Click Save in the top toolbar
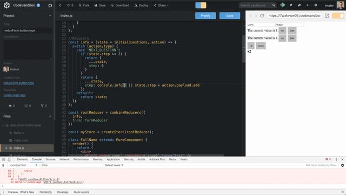 [100, 5]
